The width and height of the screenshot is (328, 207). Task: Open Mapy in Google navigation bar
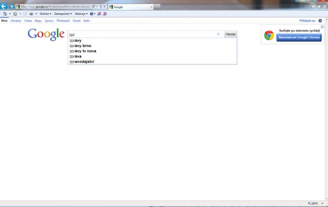click(x=38, y=21)
